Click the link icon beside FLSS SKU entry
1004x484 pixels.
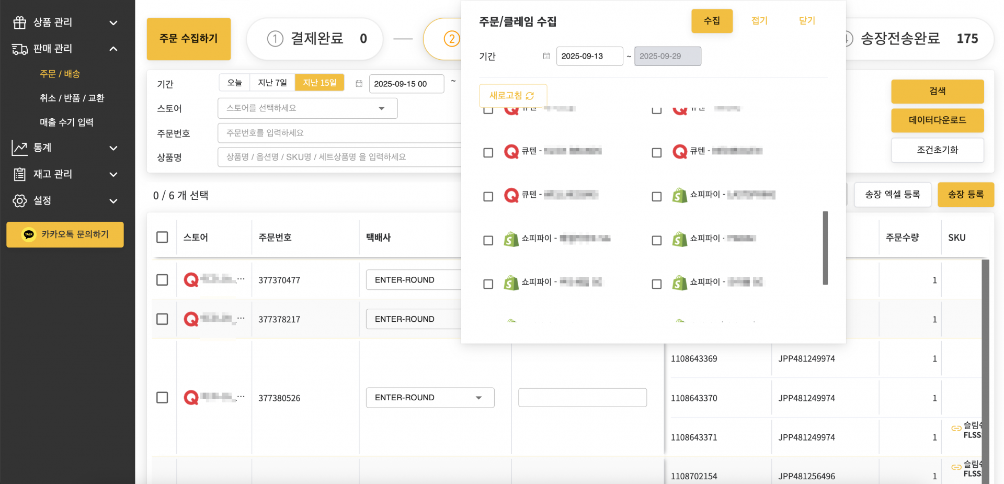(x=956, y=428)
